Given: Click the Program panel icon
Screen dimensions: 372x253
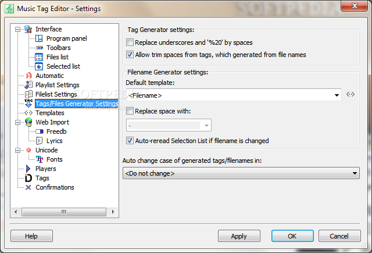Looking at the screenshot, I should pyautogui.click(x=39, y=38).
